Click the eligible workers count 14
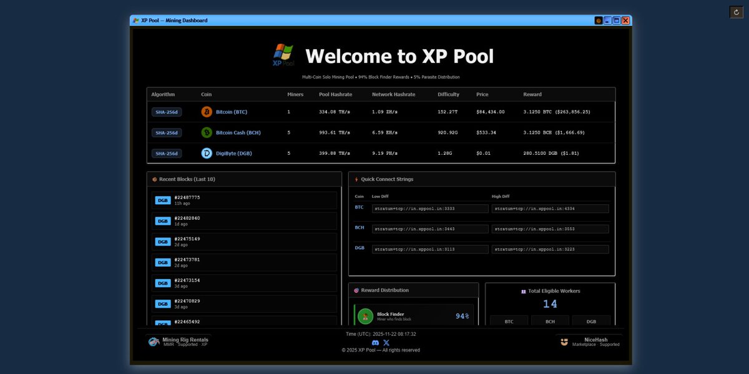749x374 pixels. (550, 304)
